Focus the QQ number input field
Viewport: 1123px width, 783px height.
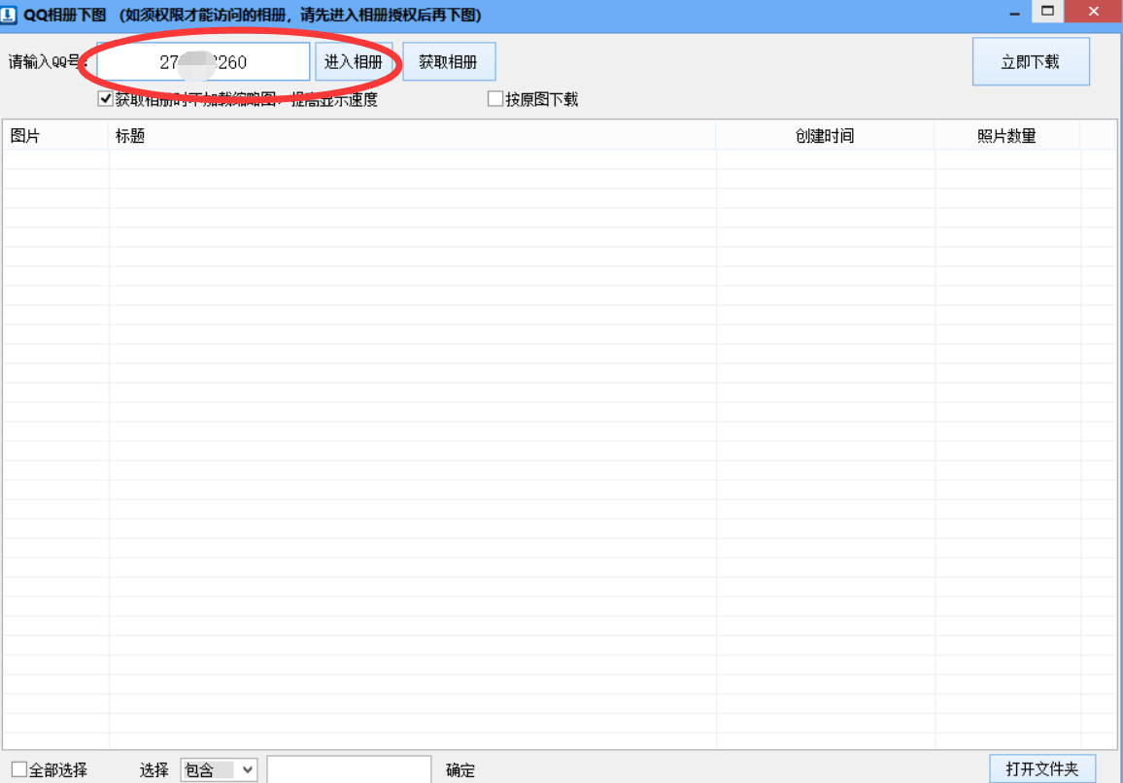pyautogui.click(x=203, y=61)
